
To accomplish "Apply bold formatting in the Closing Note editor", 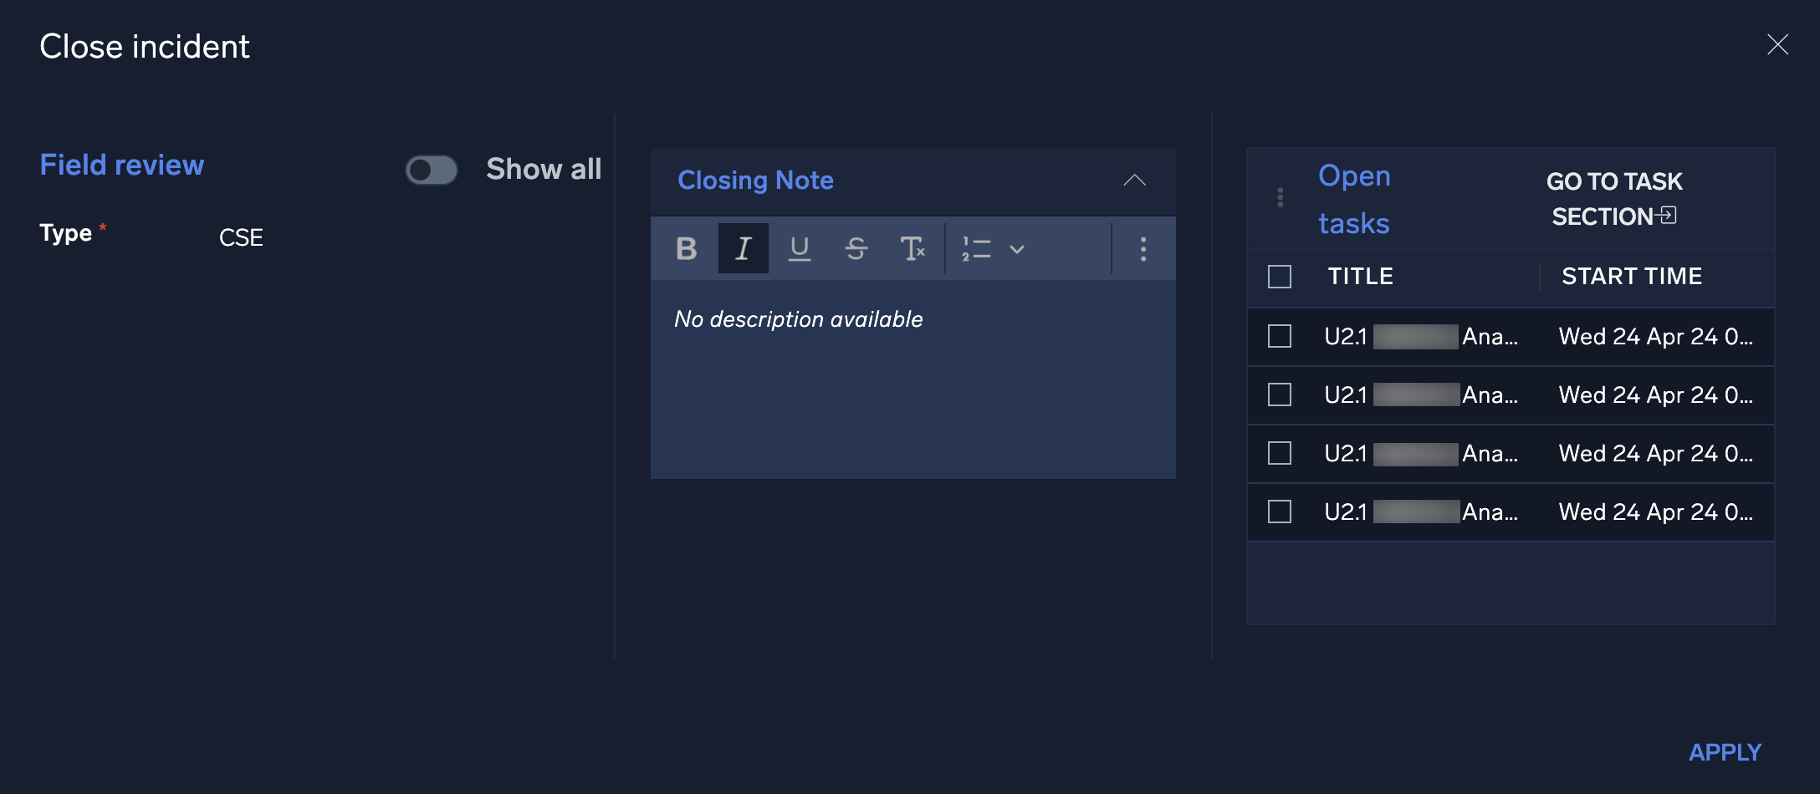I will pos(686,248).
